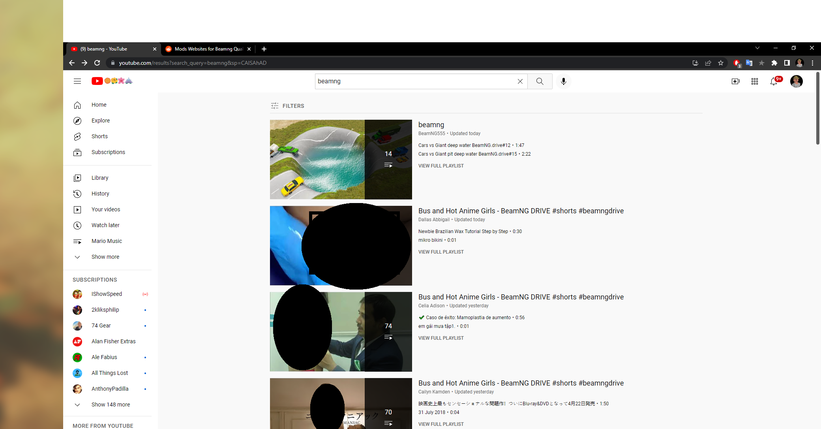This screenshot has height=429, width=821.
Task: Bookmark this page with the star icon
Action: click(x=721, y=63)
